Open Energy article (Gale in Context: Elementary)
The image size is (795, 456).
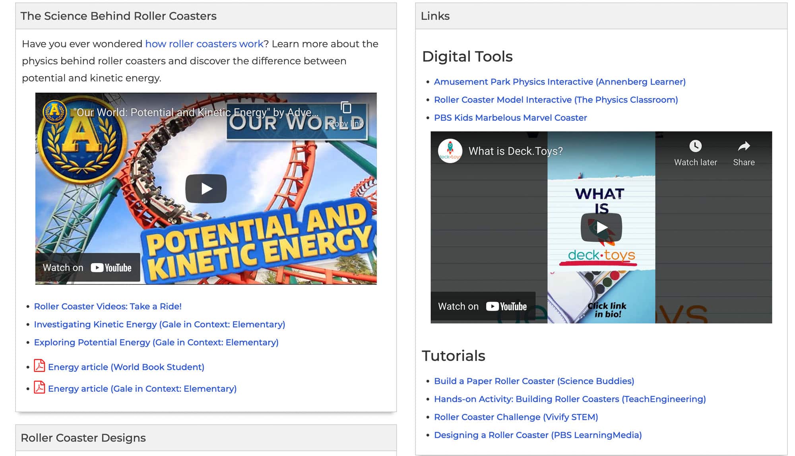pyautogui.click(x=142, y=389)
